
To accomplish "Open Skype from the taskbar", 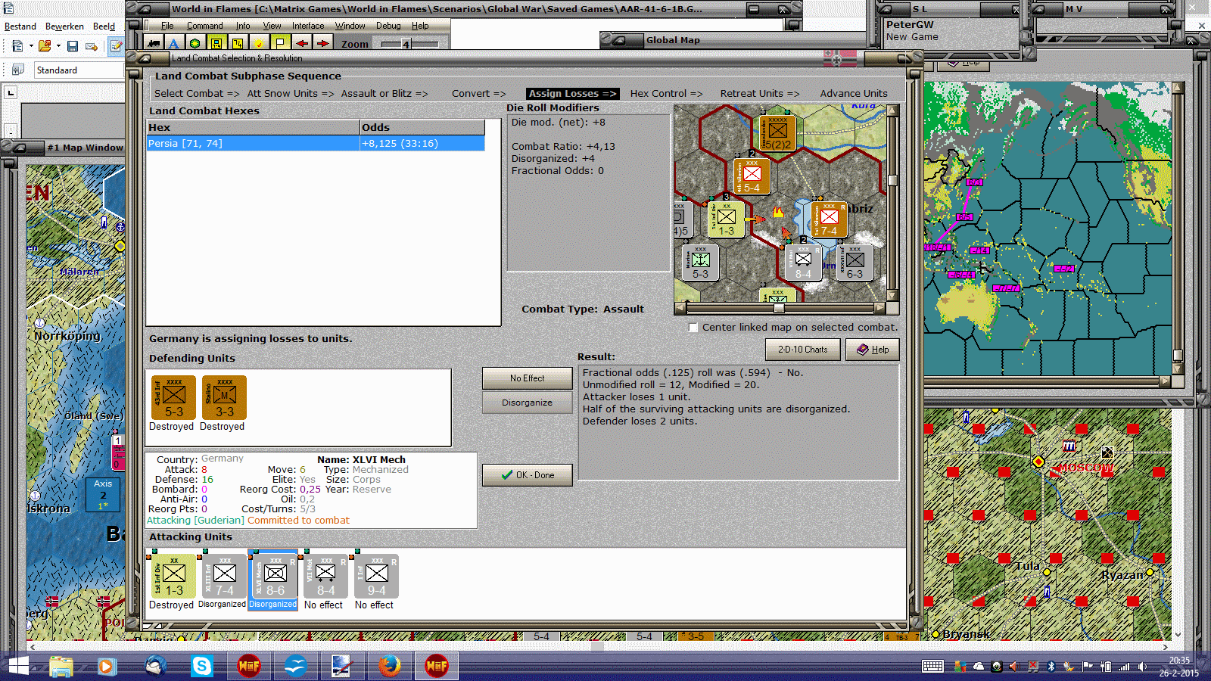I will [202, 666].
